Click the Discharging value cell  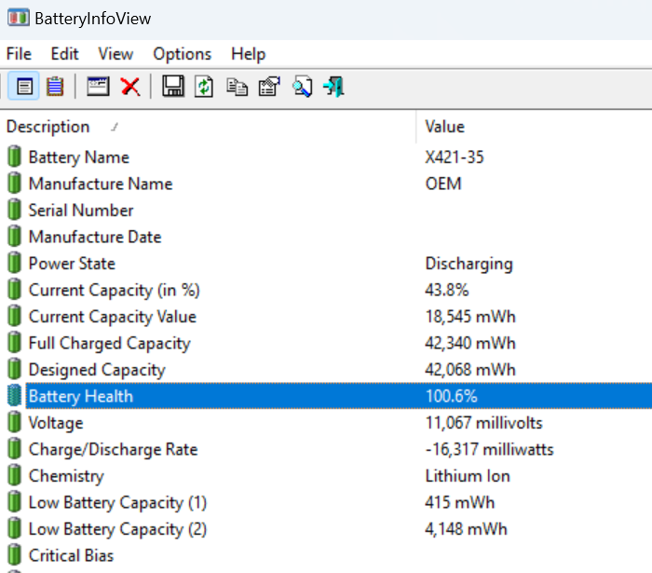[x=469, y=264]
